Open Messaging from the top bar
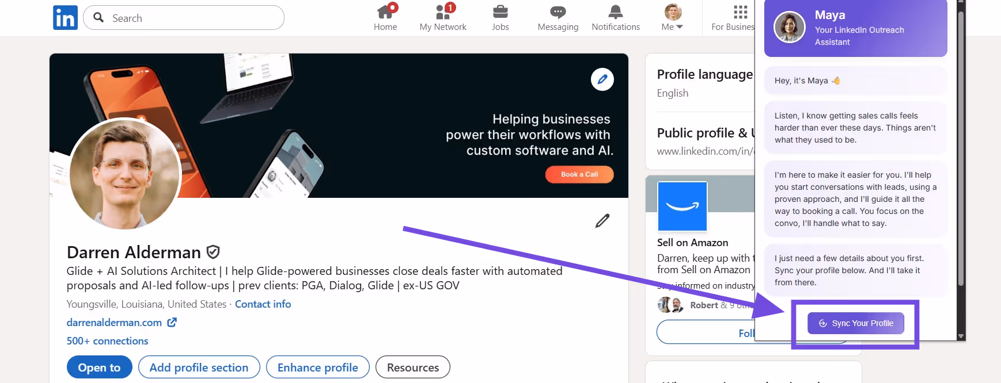 click(558, 18)
